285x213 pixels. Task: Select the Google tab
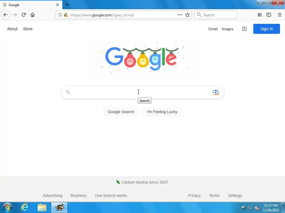pyautogui.click(x=31, y=5)
